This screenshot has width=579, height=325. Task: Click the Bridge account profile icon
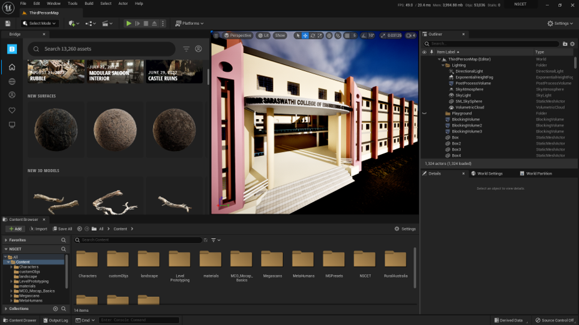199,49
